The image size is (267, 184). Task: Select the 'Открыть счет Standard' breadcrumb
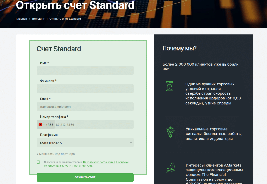65,19
